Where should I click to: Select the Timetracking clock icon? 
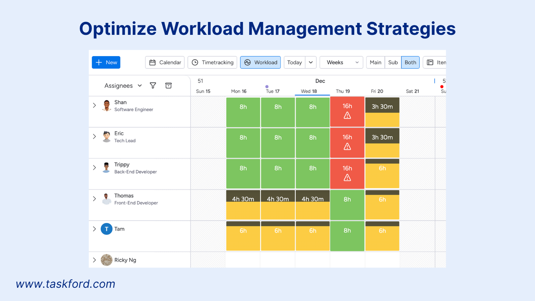(x=195, y=62)
